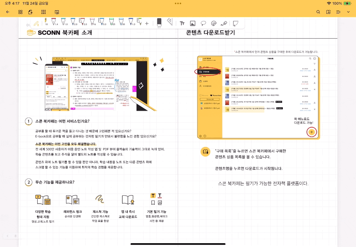Viewport: 356px width, 247px height.
Task: Open the triangle ruler tool
Action: coord(170,22)
